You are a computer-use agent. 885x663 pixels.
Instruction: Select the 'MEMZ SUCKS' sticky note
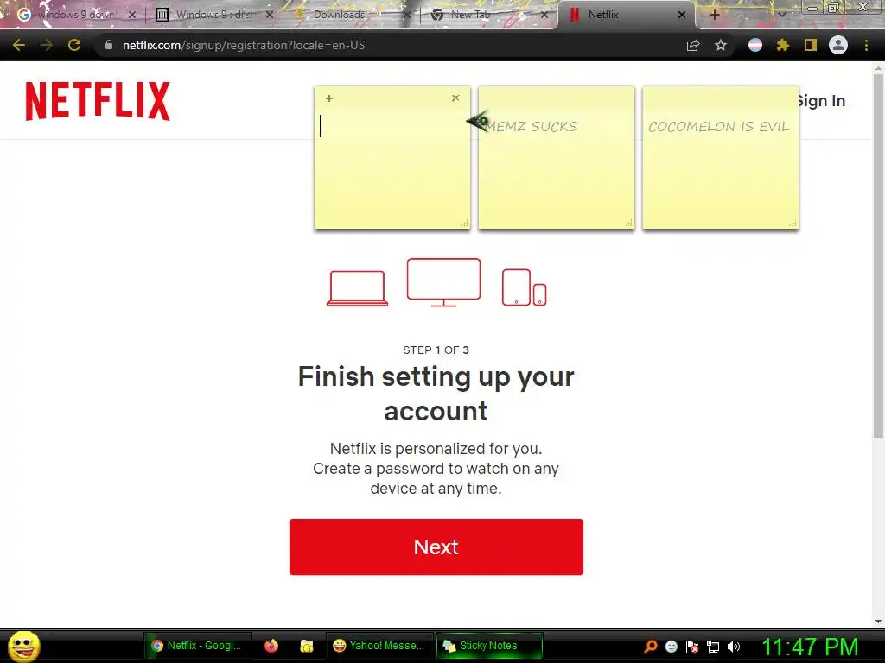(557, 158)
